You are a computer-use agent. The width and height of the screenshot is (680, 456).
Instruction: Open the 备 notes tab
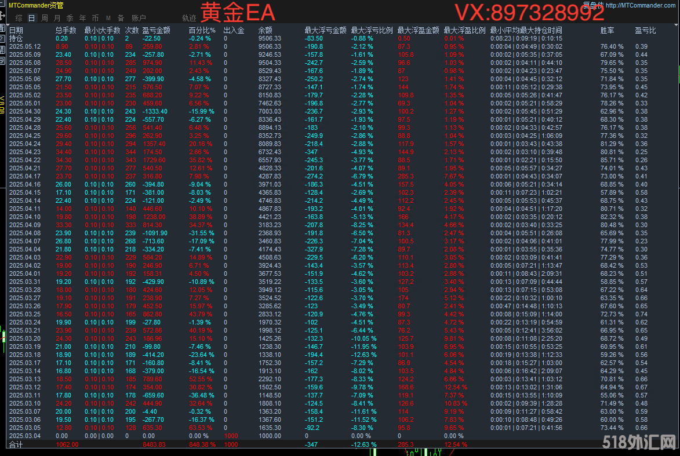(x=121, y=18)
